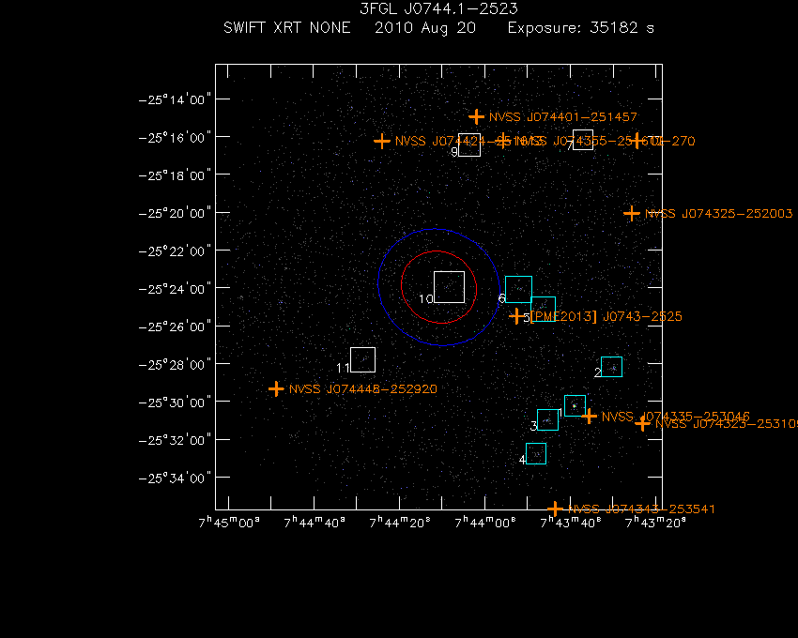Viewport: 798px width, 638px height.
Task: Click the right ascension label 7h44m40s
Action: (315, 522)
